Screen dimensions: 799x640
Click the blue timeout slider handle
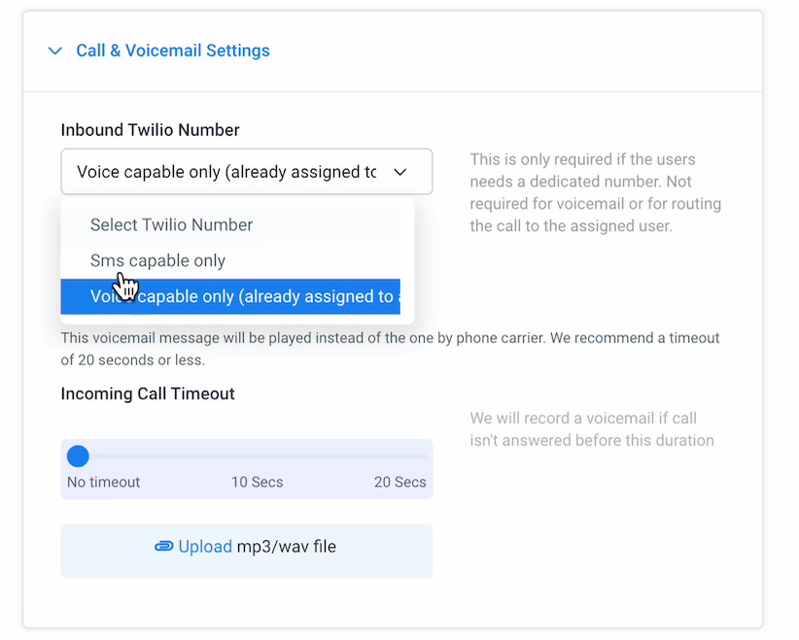[78, 456]
